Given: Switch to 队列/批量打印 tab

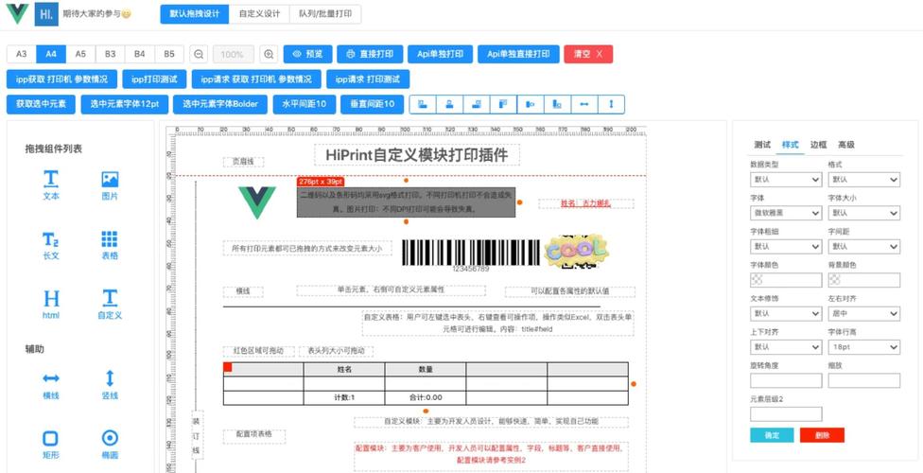Looking at the screenshot, I should (325, 14).
